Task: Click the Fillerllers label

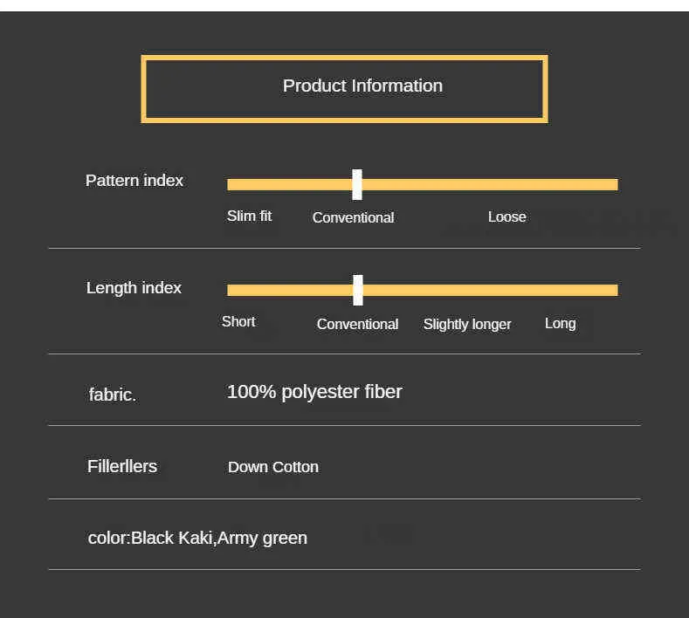Action: [x=122, y=466]
